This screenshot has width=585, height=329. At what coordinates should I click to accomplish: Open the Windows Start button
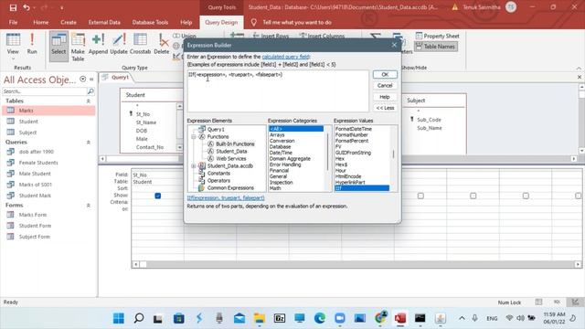point(119,318)
